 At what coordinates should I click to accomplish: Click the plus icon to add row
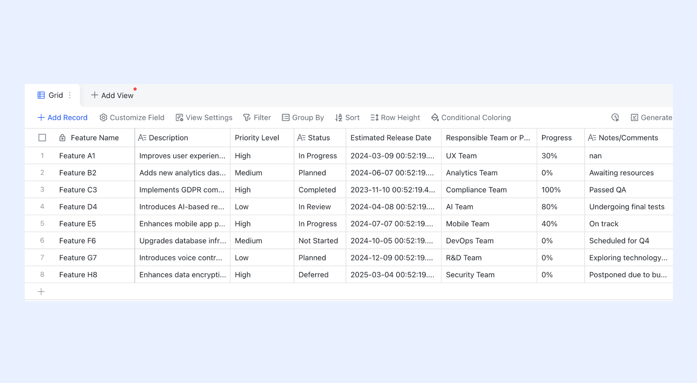point(41,292)
